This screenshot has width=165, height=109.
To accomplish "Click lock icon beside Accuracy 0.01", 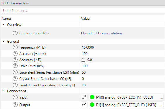I will click(83, 60).
